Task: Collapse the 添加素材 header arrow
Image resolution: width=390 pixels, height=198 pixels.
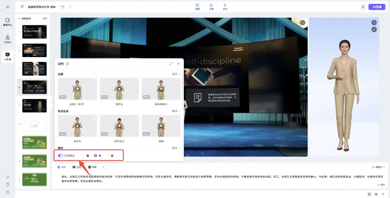Action: click(19, 19)
